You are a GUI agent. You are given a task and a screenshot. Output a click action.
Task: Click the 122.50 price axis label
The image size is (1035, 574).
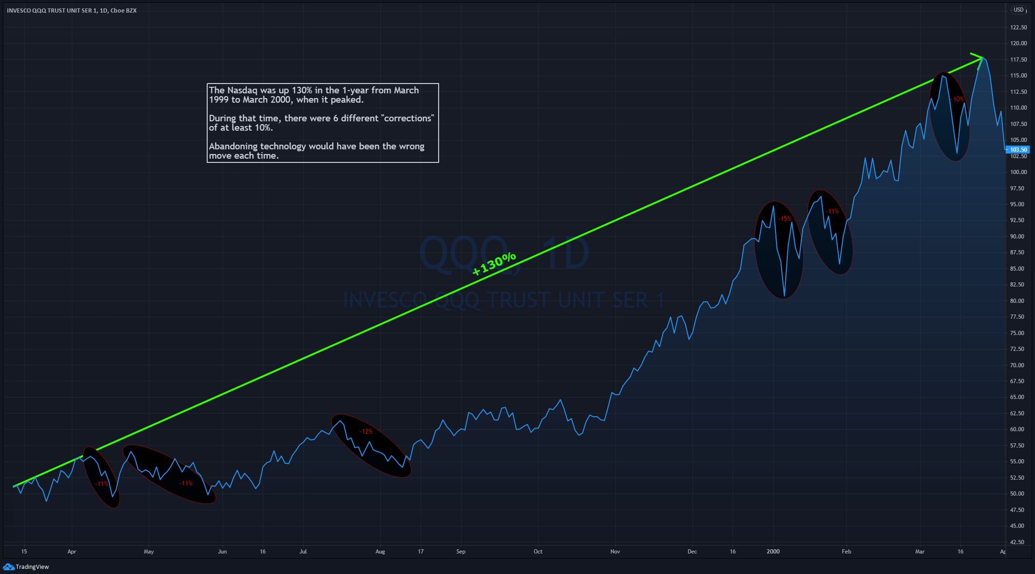(1018, 28)
